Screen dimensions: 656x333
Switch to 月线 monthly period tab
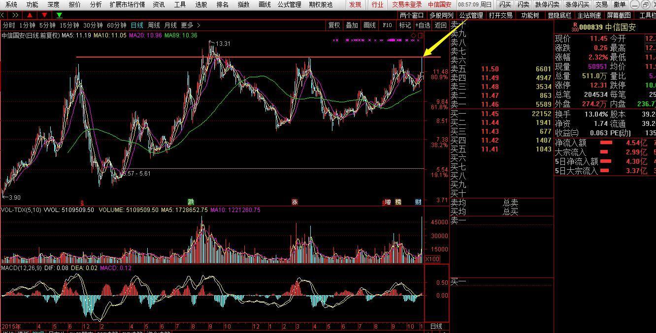[170, 25]
